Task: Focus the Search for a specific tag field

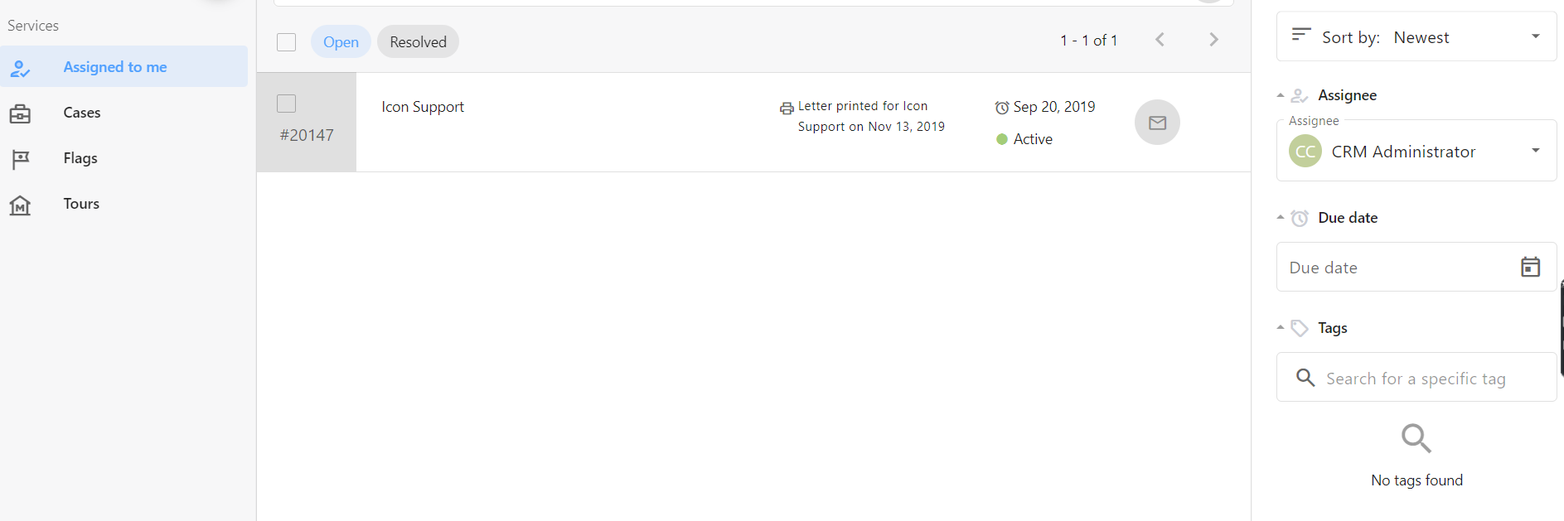Action: point(1416,379)
